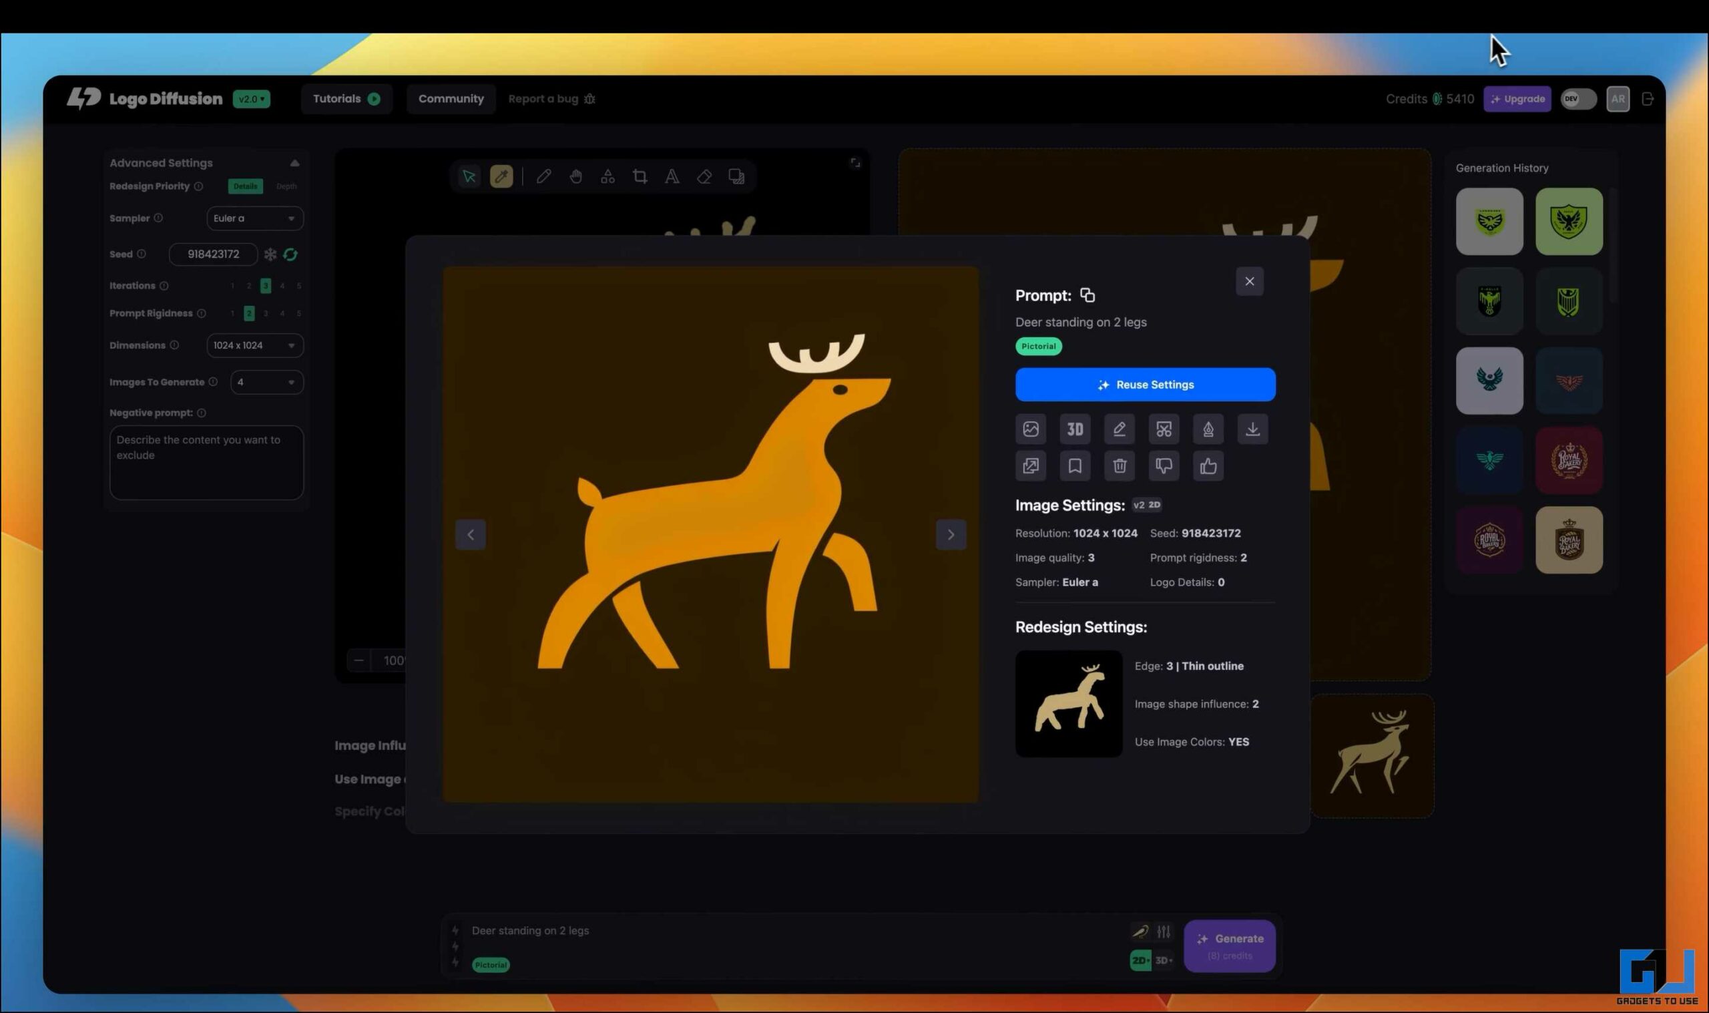Select the crop tool
This screenshot has width=1709, height=1013.
pos(640,176)
